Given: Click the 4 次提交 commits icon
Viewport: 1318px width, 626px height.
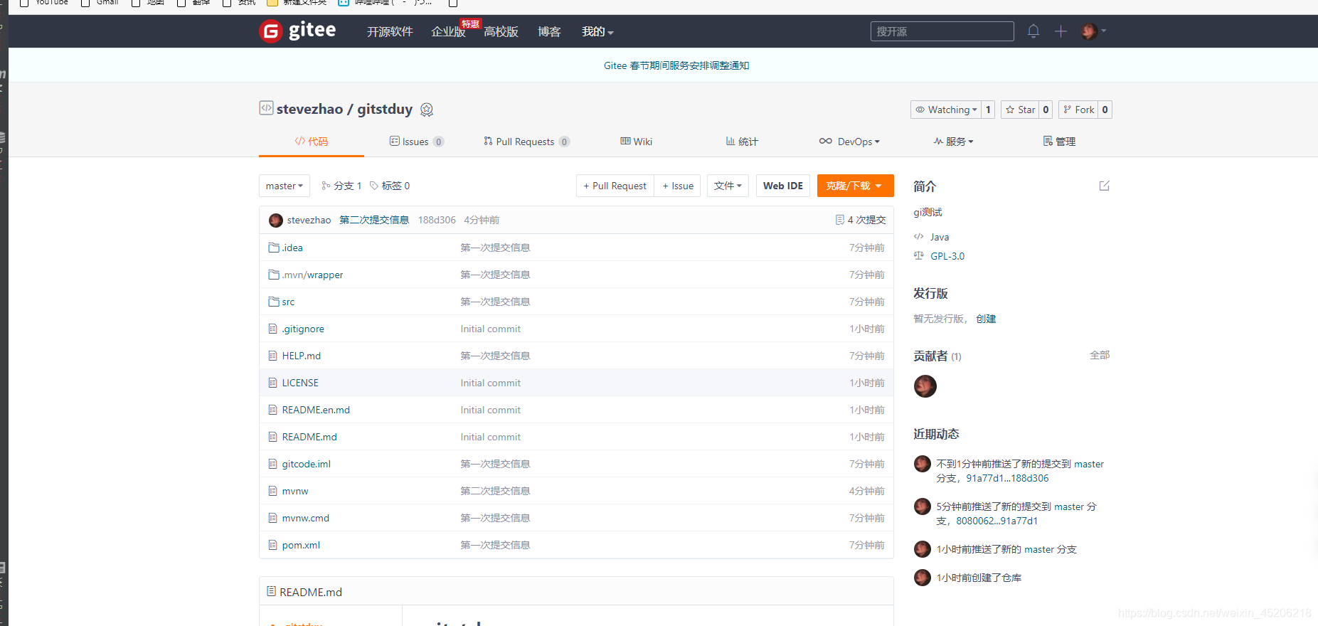Looking at the screenshot, I should [x=840, y=220].
